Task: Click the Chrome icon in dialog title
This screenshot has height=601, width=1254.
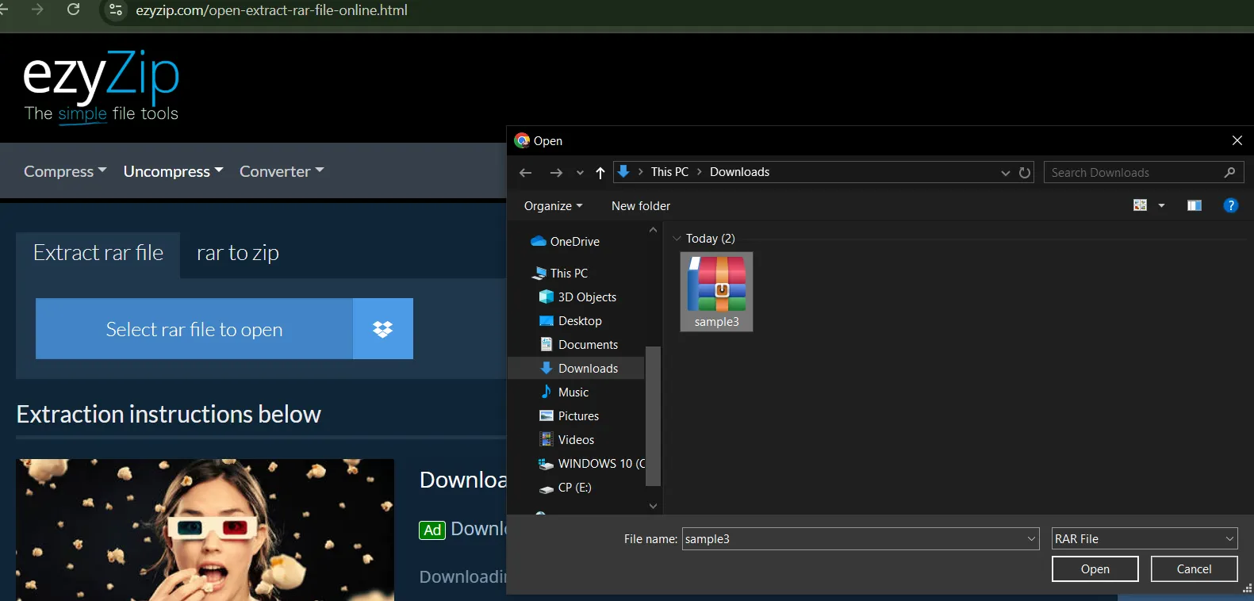Action: click(522, 140)
